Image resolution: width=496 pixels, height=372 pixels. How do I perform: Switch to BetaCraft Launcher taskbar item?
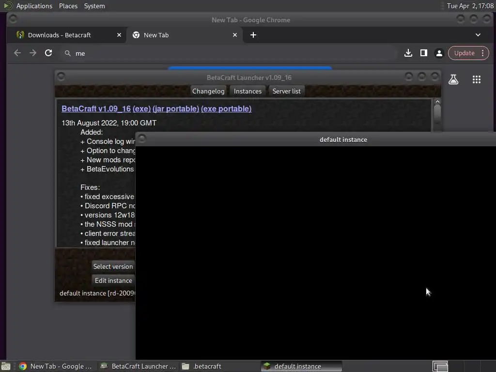(x=138, y=366)
